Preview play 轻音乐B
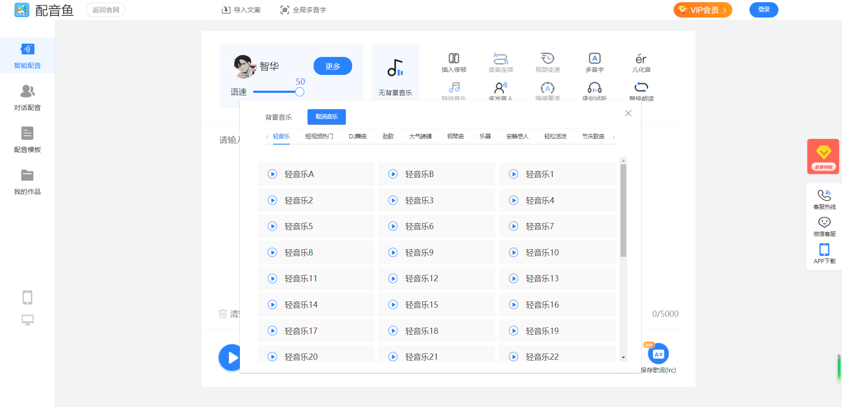The height and width of the screenshot is (407, 842). click(x=393, y=174)
